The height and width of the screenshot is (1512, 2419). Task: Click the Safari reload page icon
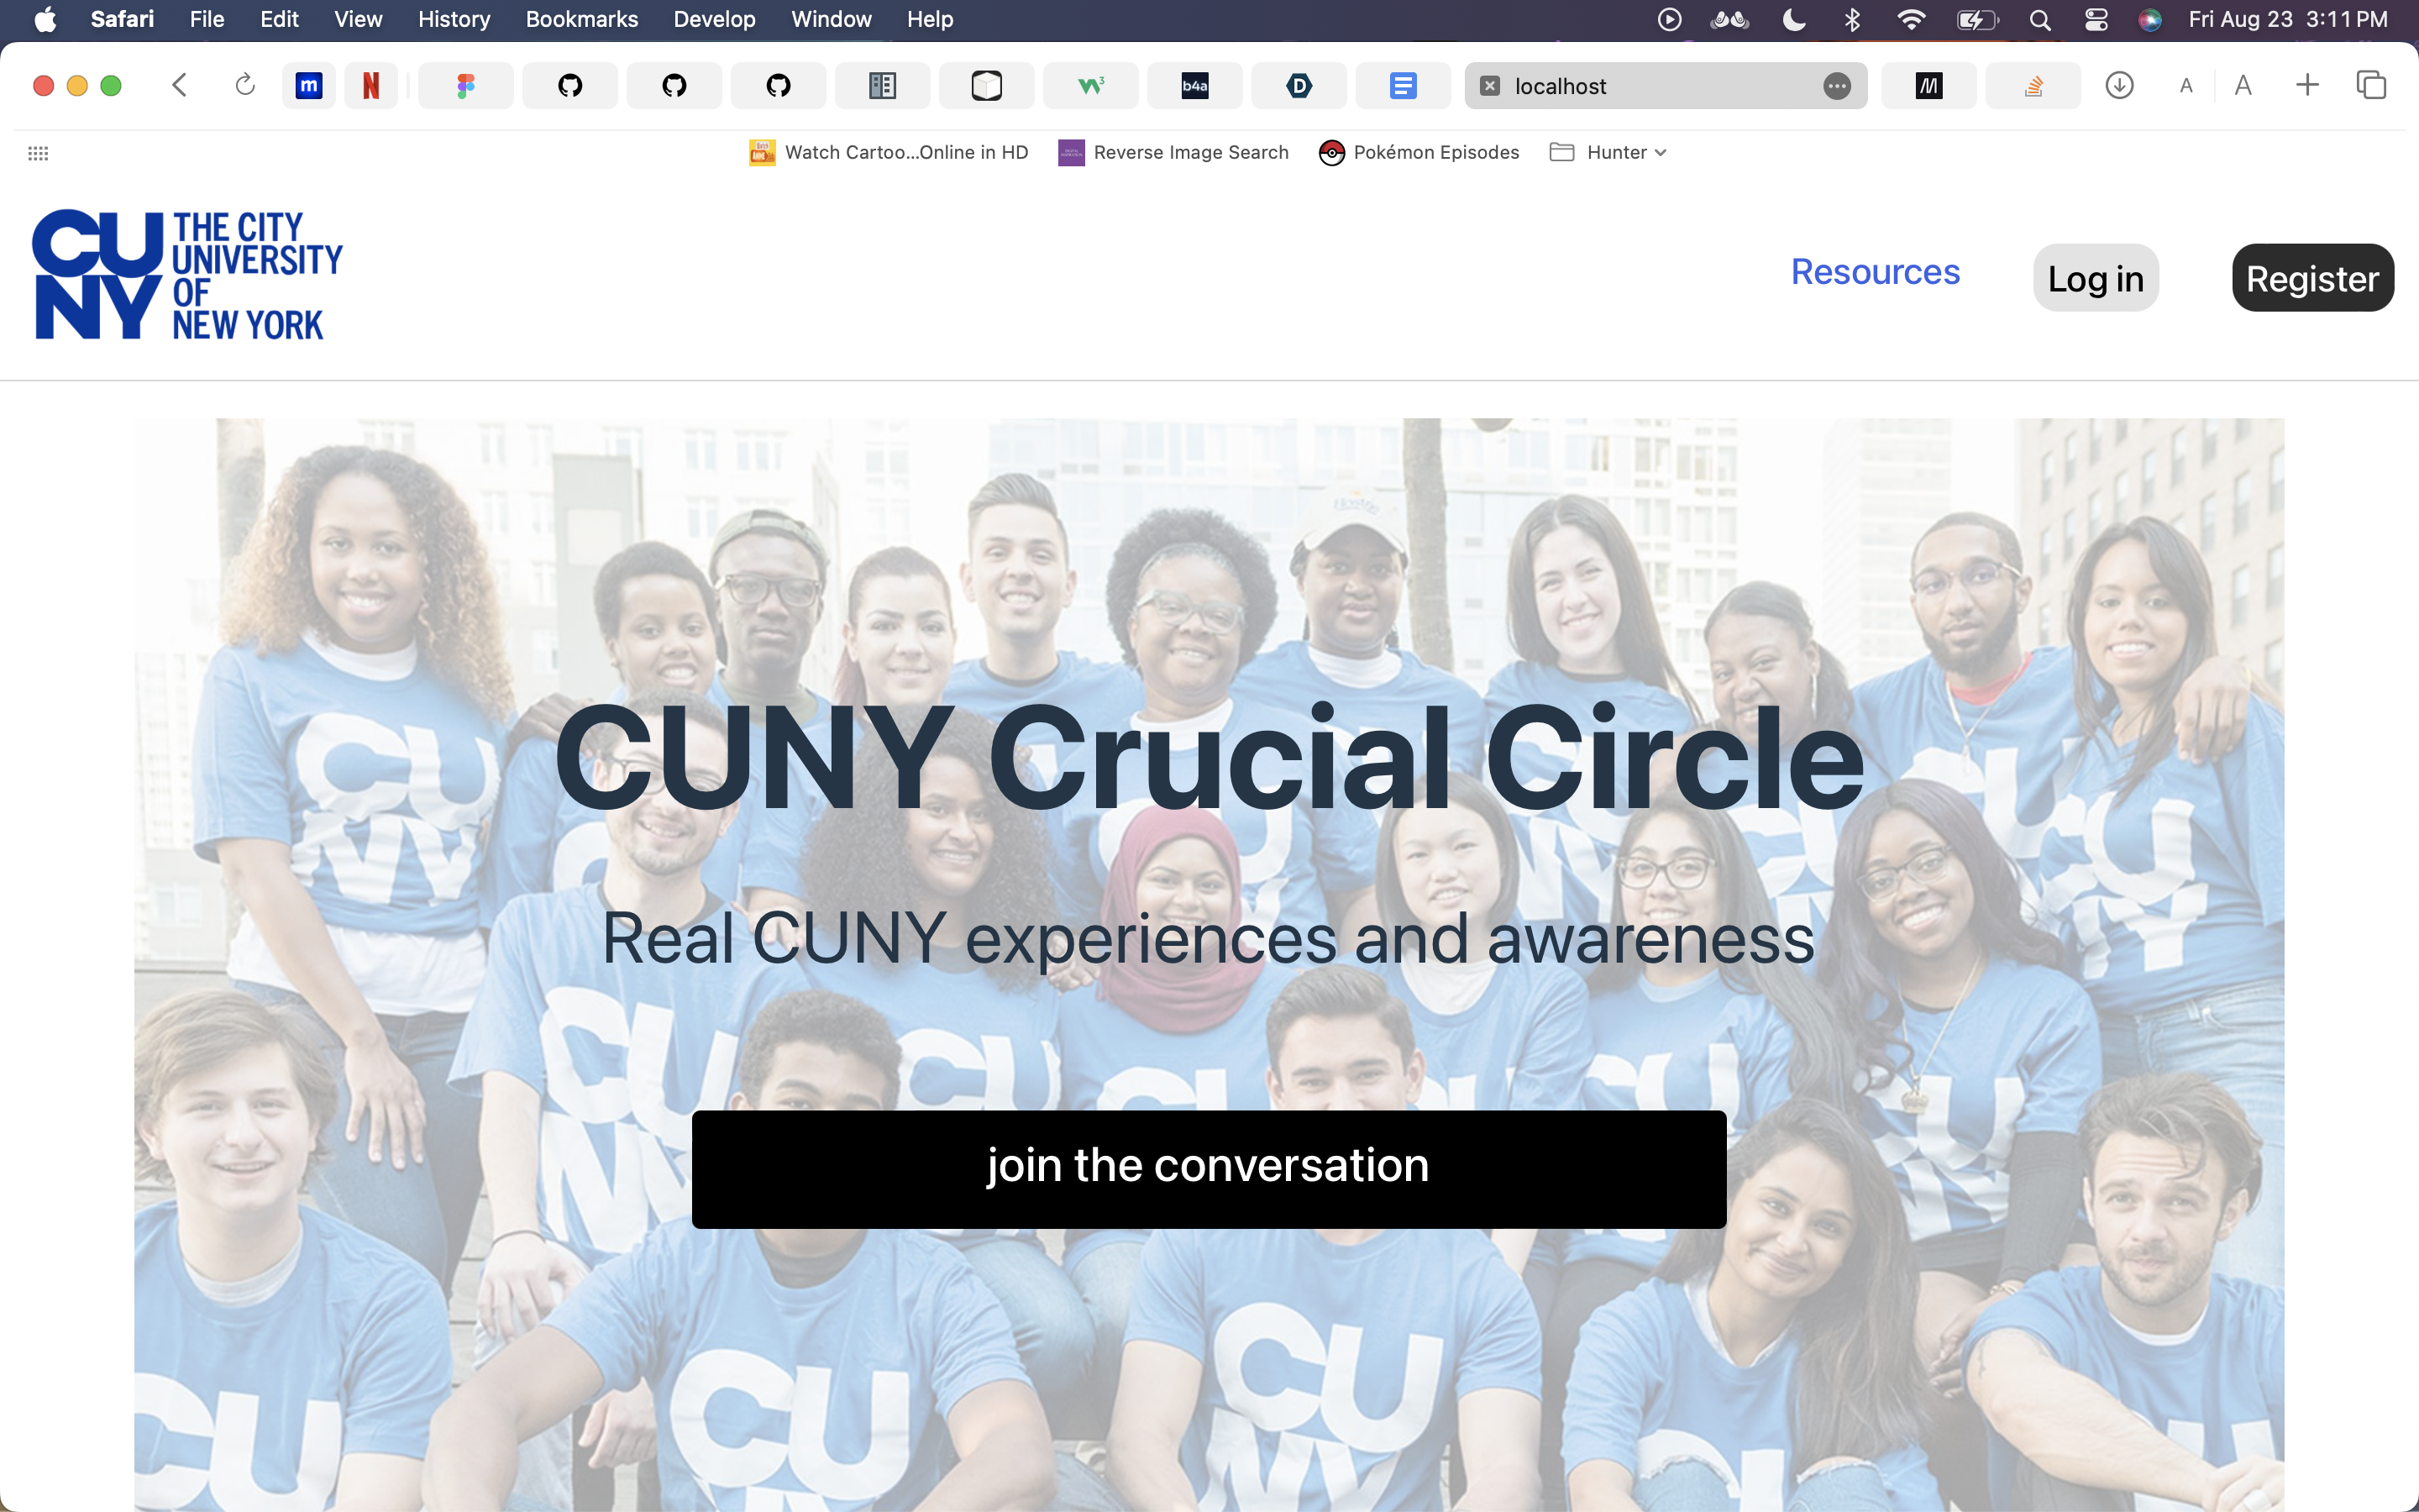pyautogui.click(x=245, y=85)
